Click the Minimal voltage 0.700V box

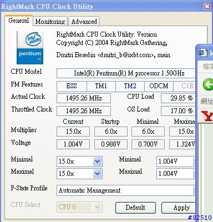[148, 144]
